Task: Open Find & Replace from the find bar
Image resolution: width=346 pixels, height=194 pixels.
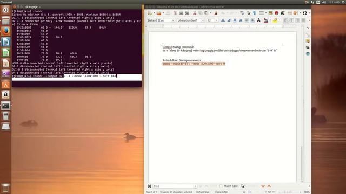Action: [243, 186]
